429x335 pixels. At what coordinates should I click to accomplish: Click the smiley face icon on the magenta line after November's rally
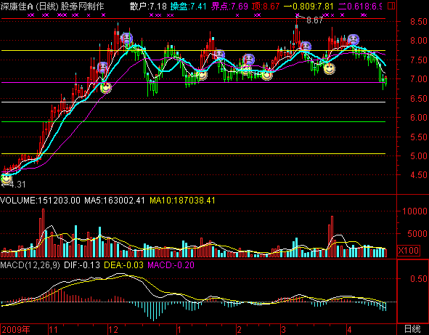click(x=105, y=87)
